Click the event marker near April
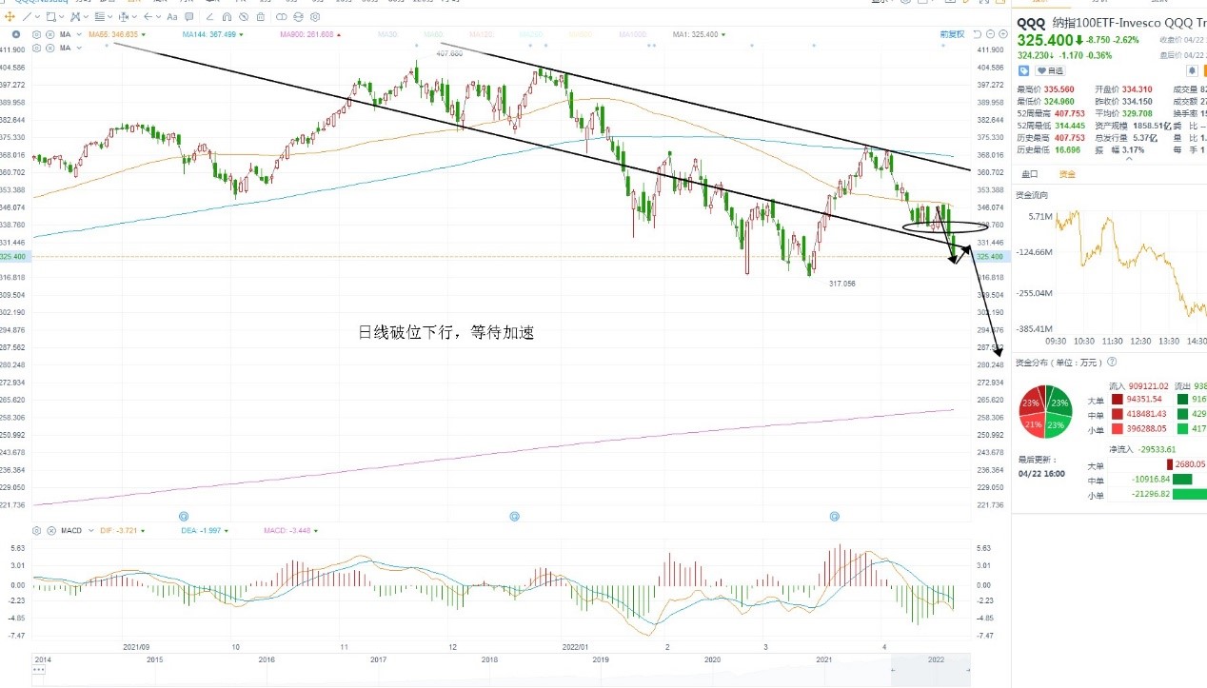 click(x=835, y=516)
